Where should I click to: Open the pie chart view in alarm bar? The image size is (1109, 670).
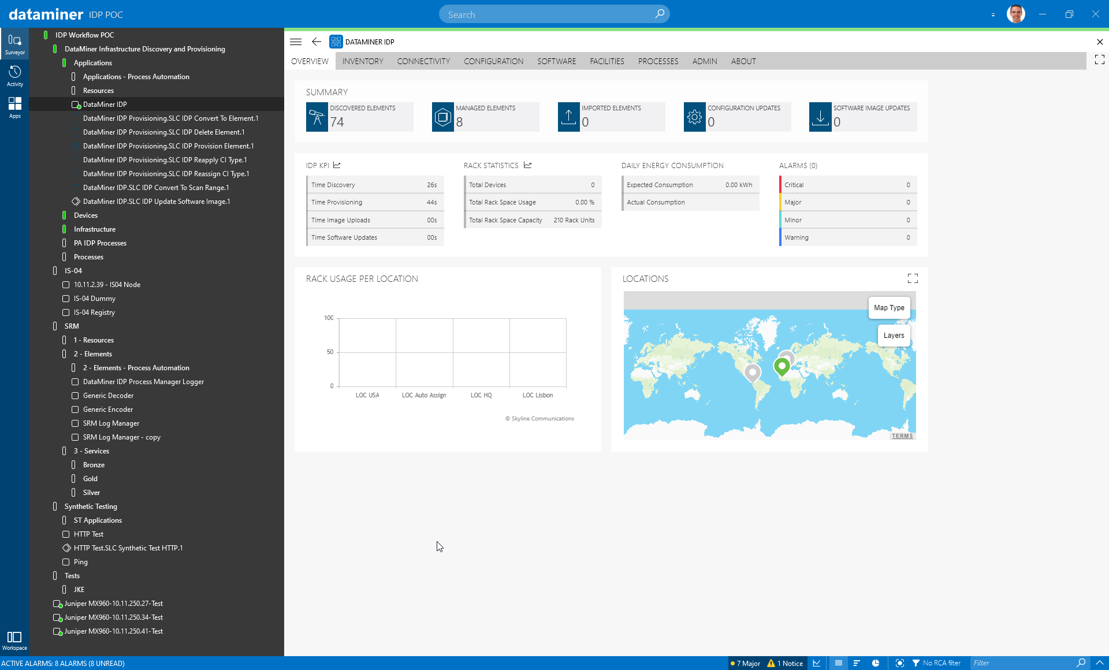point(876,663)
